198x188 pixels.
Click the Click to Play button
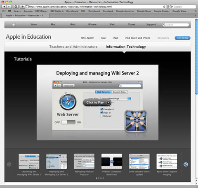click(x=97, y=102)
